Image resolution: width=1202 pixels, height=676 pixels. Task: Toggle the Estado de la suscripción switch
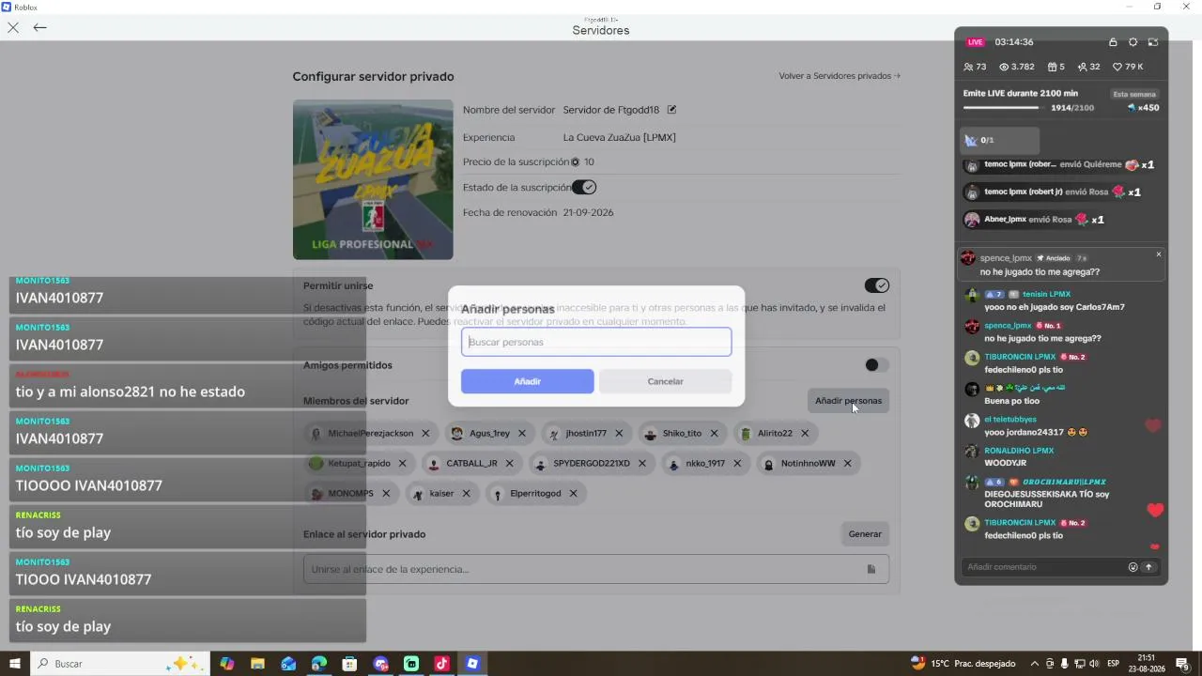coord(584,188)
